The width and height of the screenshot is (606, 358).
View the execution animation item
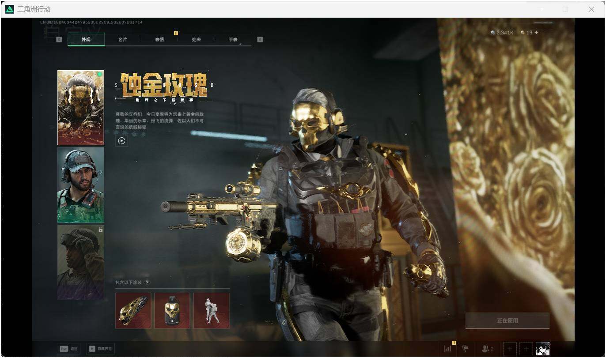click(212, 311)
